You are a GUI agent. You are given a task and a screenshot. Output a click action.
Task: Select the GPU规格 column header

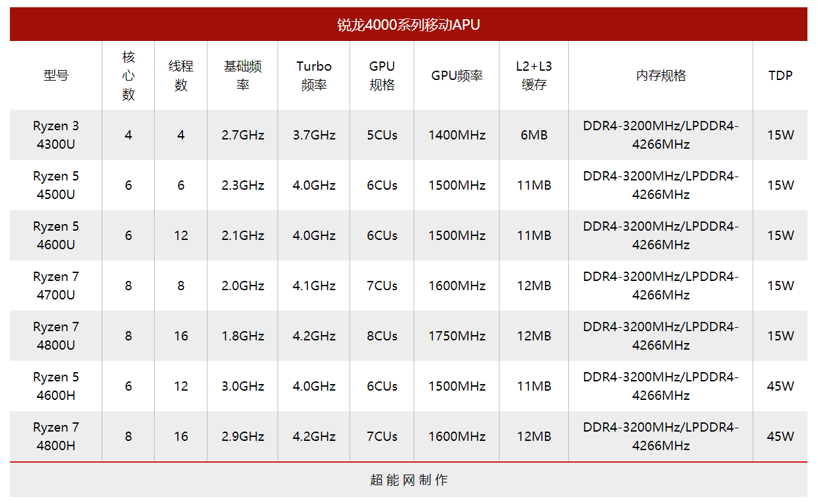point(382,75)
